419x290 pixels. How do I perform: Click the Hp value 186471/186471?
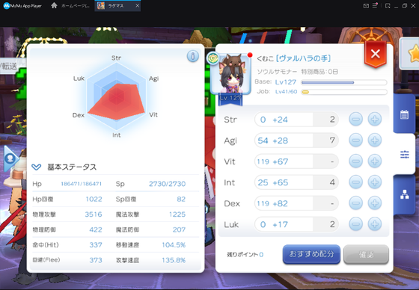click(x=82, y=184)
